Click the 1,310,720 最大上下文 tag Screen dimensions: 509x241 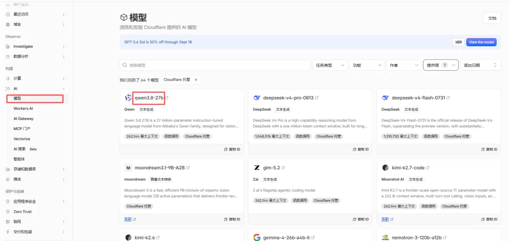click(x=400, y=136)
